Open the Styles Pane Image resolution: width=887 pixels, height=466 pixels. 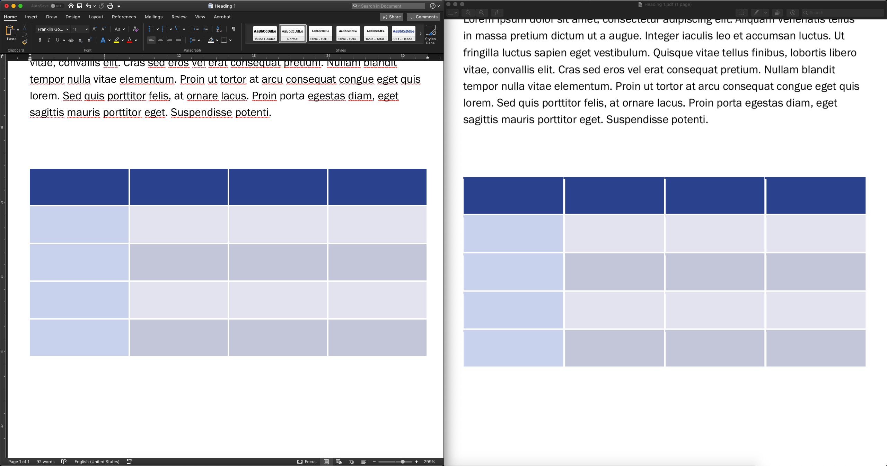[430, 35]
